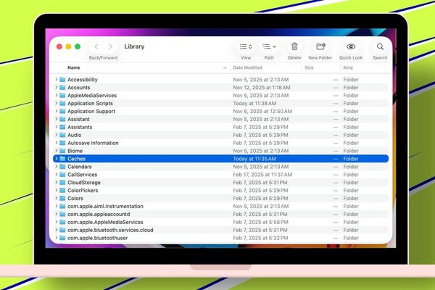Select the Caches folder icon
This screenshot has width=435, height=290.
tap(62, 159)
